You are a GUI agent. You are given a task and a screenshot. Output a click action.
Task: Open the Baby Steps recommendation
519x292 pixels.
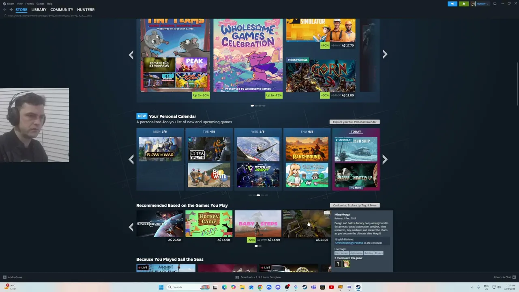tap(258, 223)
